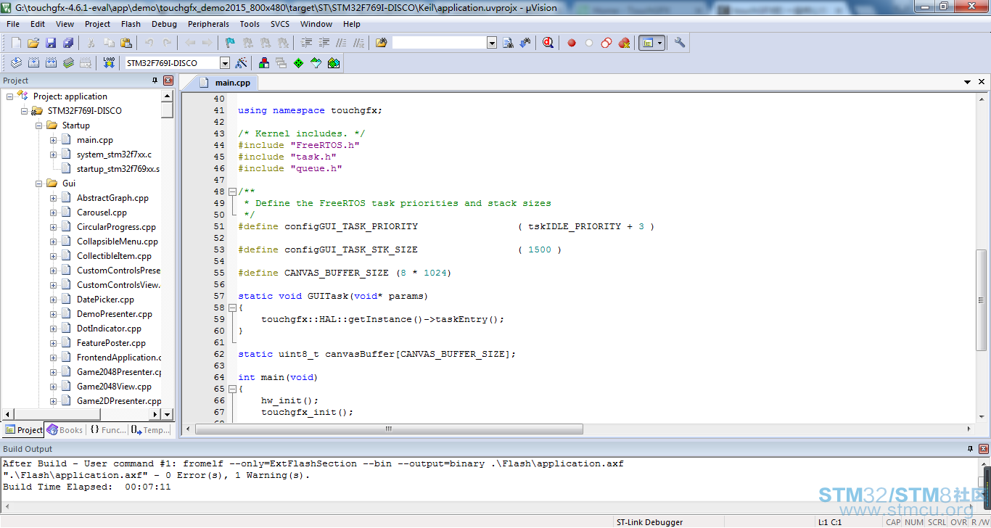This screenshot has width=991, height=528.
Task: Rebuild all target files icon
Action: point(51,63)
